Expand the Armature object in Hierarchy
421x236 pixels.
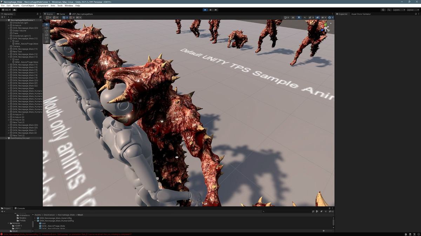[x=9, y=26]
